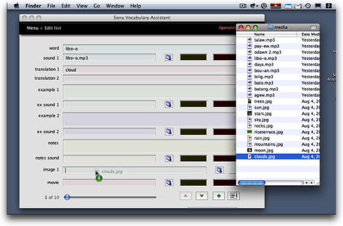
Task: Click the translation 1 field containing cloud
Action: tap(149, 70)
